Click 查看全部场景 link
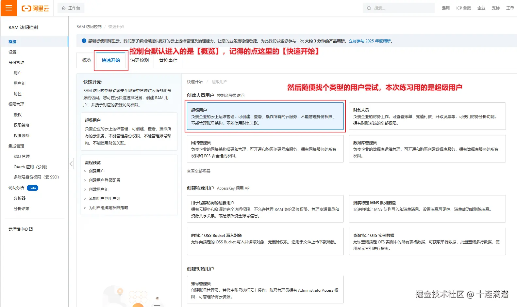The image size is (517, 307). point(199,171)
